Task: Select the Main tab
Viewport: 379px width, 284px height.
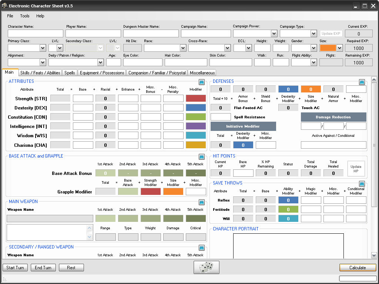Action: (x=9, y=72)
